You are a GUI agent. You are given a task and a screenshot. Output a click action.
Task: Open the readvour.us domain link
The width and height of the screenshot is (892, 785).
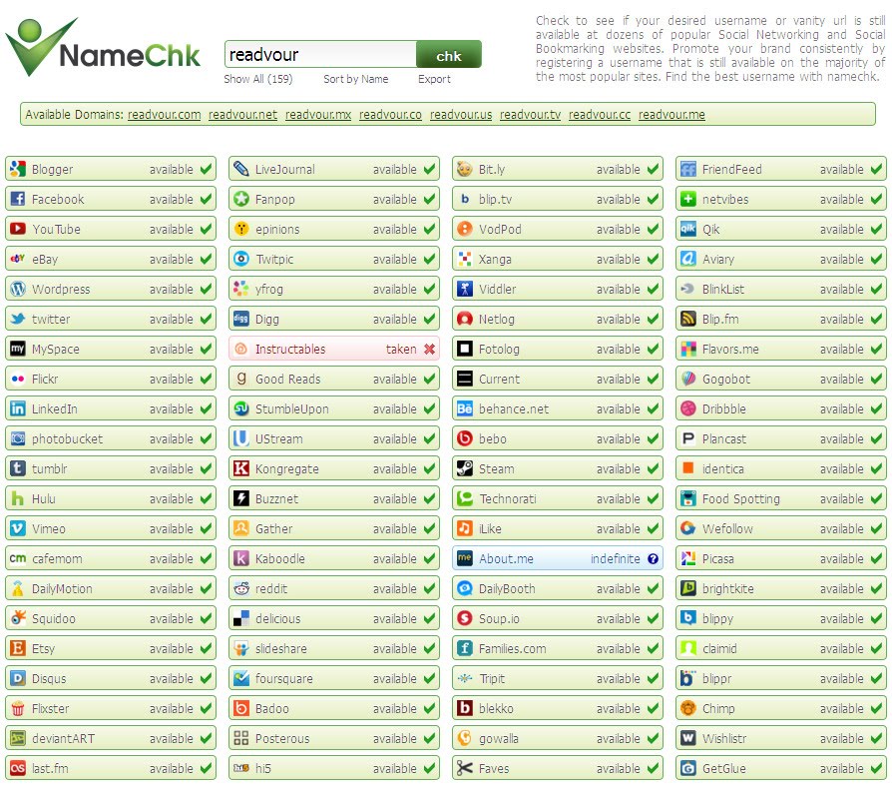coord(461,115)
